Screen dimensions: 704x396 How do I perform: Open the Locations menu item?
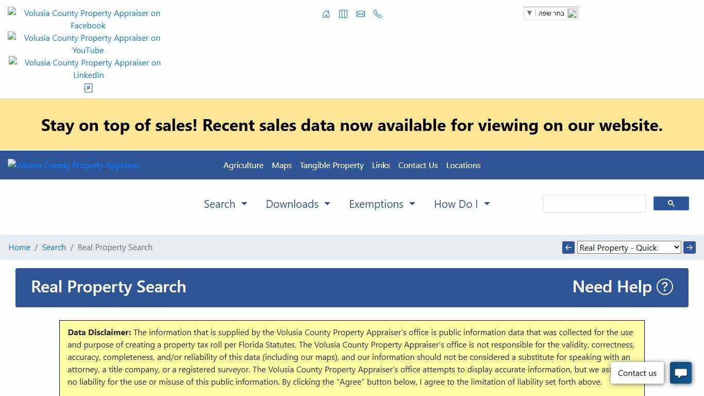463,166
